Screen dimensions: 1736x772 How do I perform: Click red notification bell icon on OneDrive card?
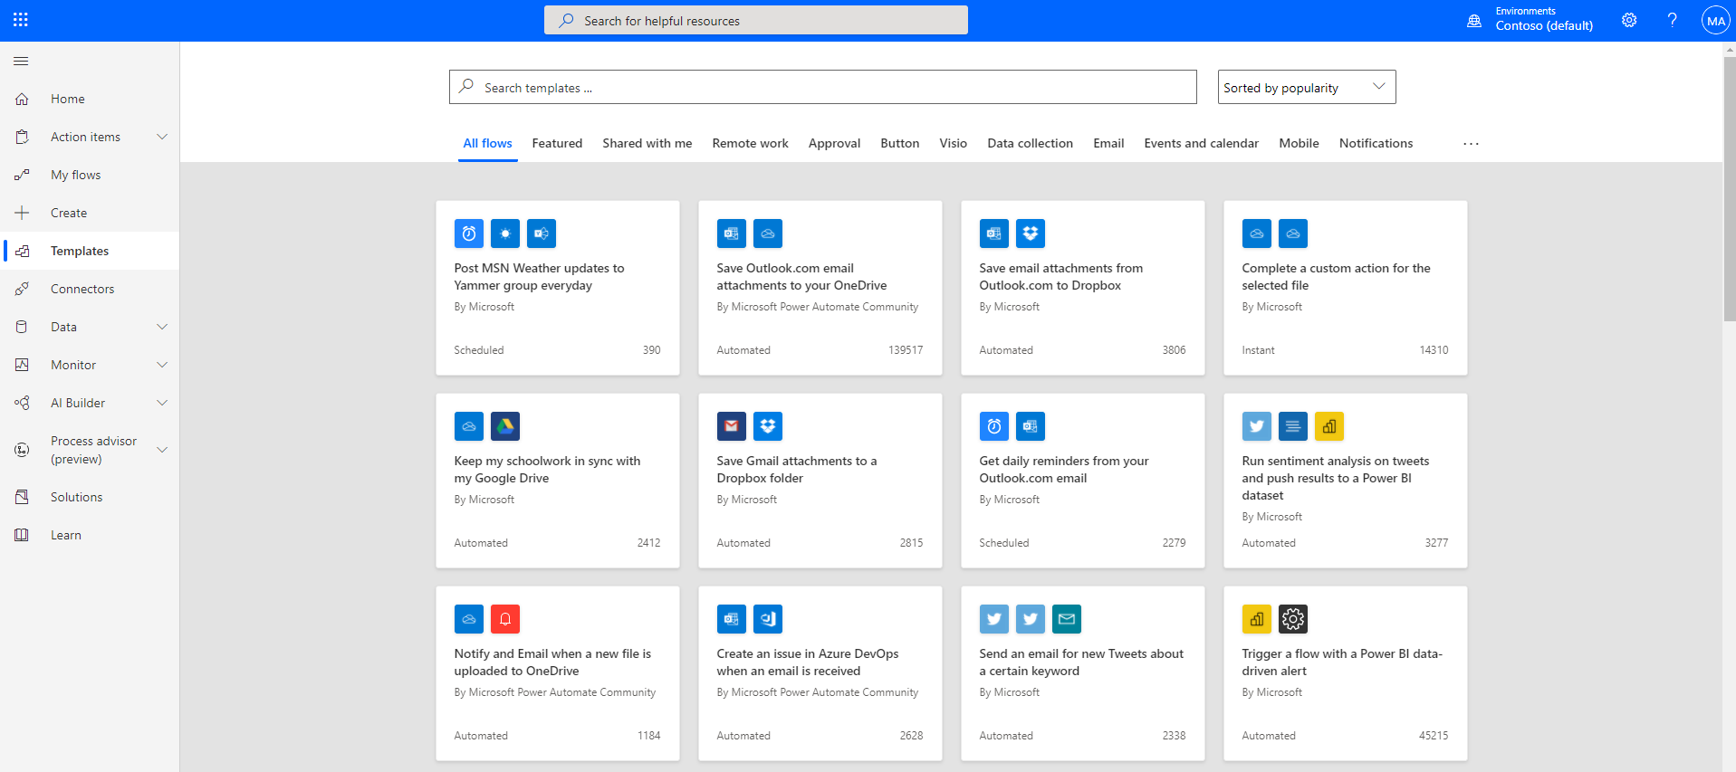click(505, 619)
